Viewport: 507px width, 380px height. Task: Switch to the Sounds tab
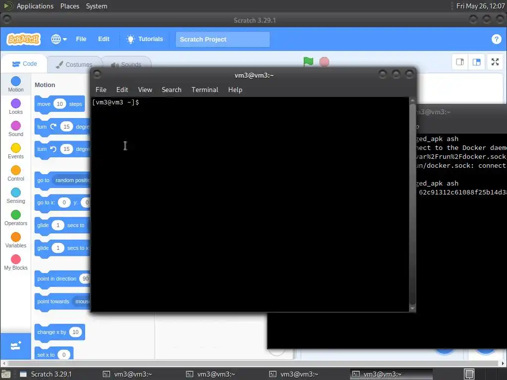click(x=126, y=65)
